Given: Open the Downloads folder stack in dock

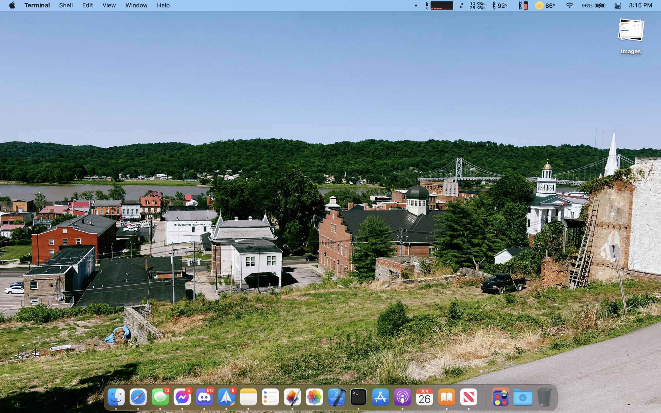Looking at the screenshot, I should (523, 397).
